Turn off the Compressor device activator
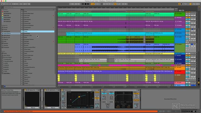The image size is (201, 113). [x=62, y=90]
